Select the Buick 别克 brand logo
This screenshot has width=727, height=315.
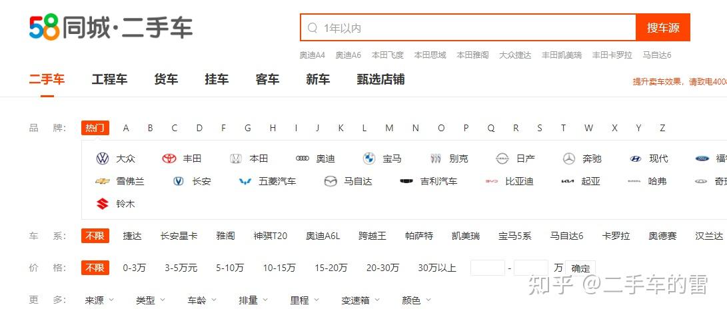[x=435, y=159]
